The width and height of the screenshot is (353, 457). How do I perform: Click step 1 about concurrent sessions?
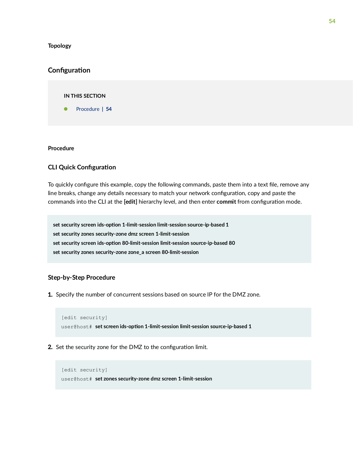click(158, 294)
